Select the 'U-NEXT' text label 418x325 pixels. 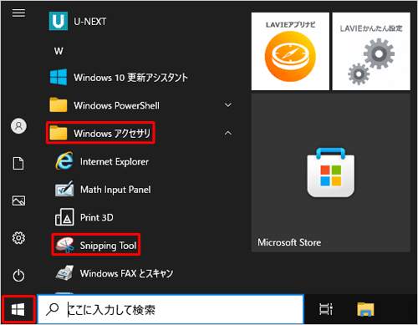(90, 22)
